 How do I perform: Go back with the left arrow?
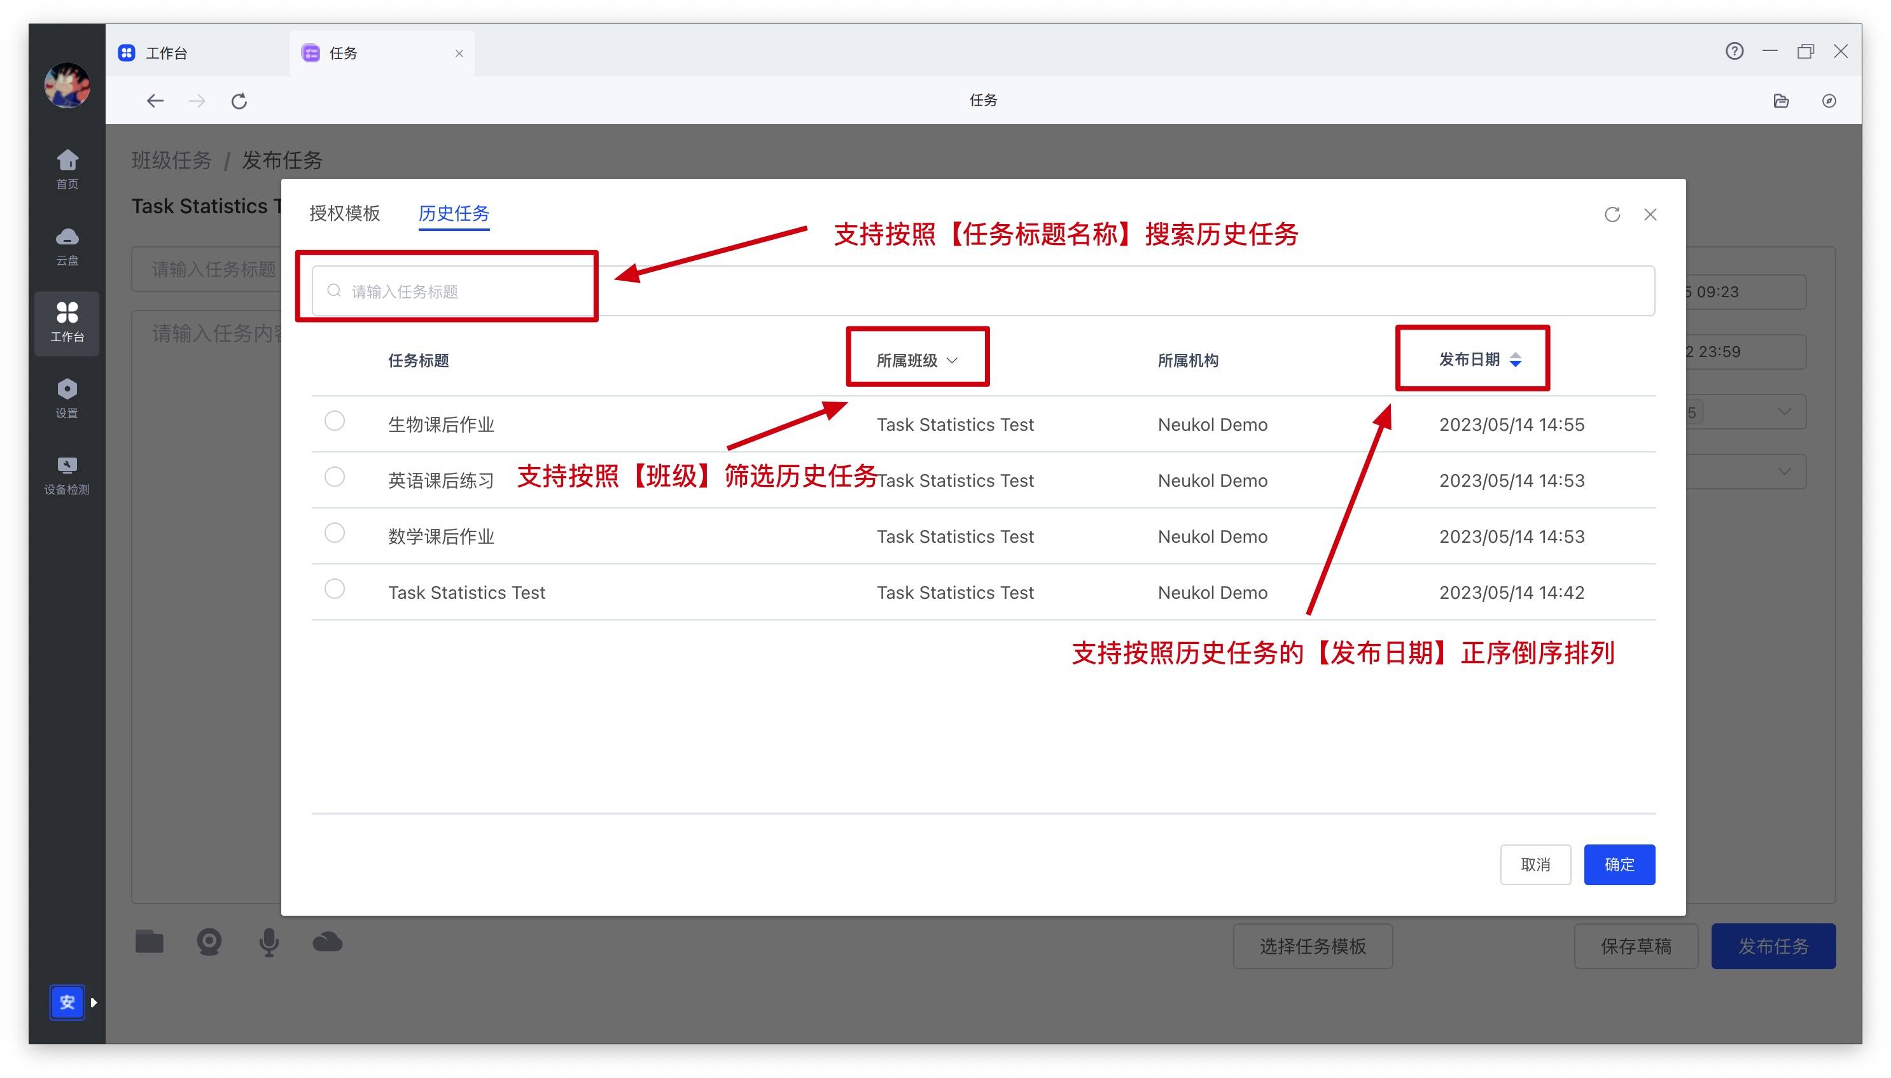tap(155, 101)
